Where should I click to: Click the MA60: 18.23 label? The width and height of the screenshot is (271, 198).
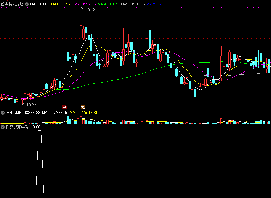point(109,4)
